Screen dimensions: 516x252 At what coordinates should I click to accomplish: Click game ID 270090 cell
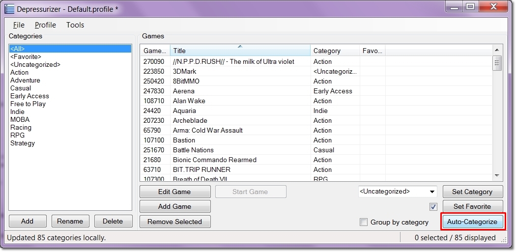pos(154,61)
